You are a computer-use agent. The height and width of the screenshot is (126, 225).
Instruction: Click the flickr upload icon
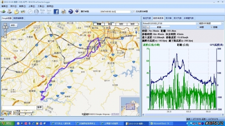pyautogui.click(x=43, y=12)
